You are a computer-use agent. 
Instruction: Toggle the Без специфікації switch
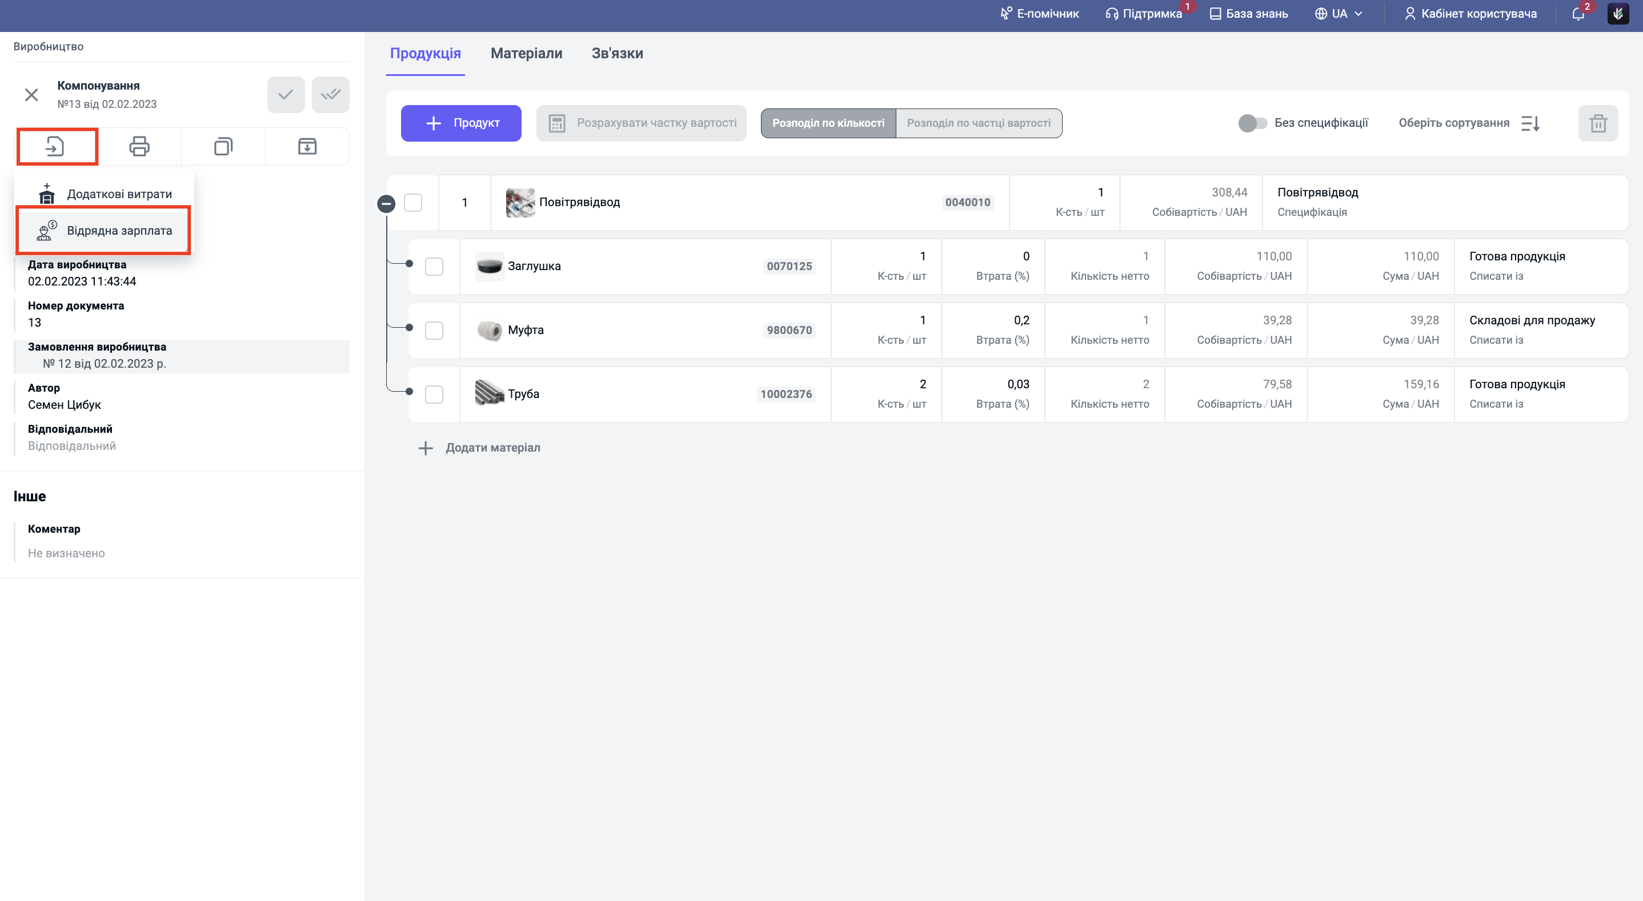coord(1252,123)
